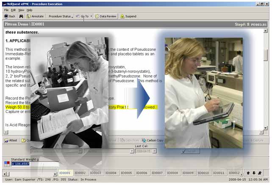The width and height of the screenshot is (272, 185).
Task: Click the tab strip overflow arrow after ID0012
Action: (241, 174)
